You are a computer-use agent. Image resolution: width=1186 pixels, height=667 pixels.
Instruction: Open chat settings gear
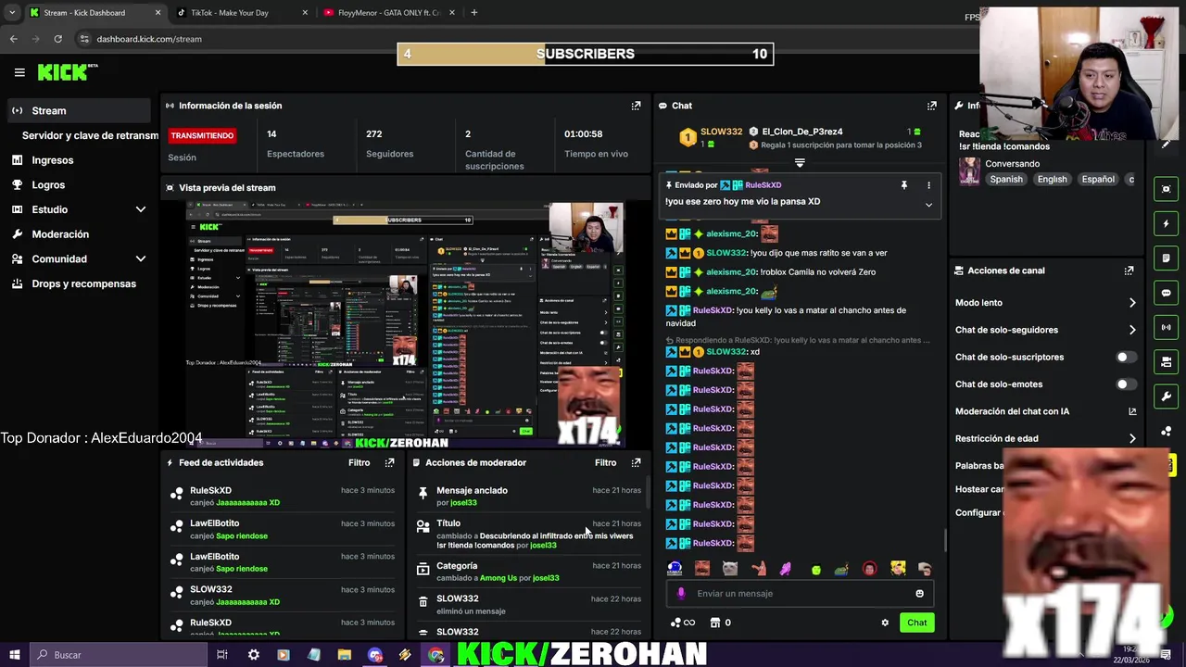[885, 623]
